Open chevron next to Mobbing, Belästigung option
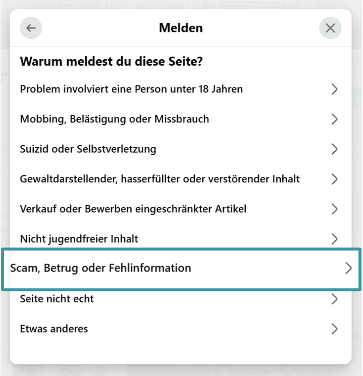Screen dimensions: 363x376 coord(334,119)
